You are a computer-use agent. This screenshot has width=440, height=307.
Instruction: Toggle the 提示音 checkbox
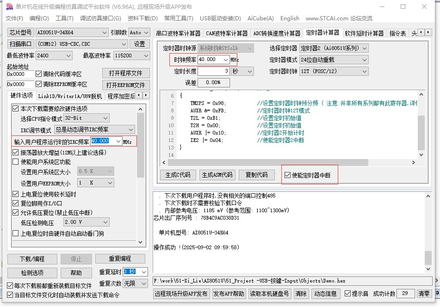[x=348, y=294]
